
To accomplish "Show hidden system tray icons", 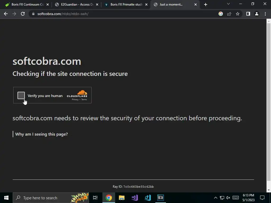I will pos(215,198).
